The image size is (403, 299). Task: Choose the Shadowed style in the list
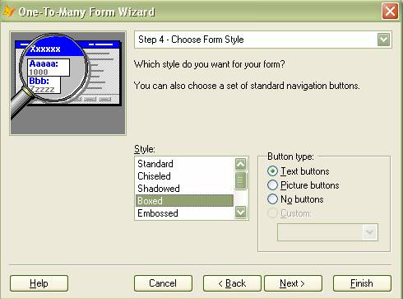184,189
